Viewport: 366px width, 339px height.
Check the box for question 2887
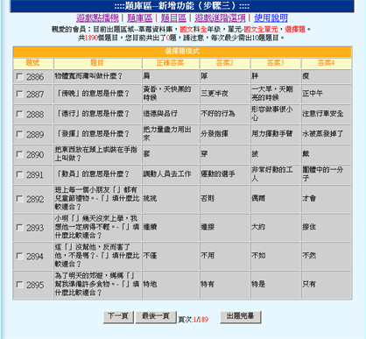(x=20, y=94)
